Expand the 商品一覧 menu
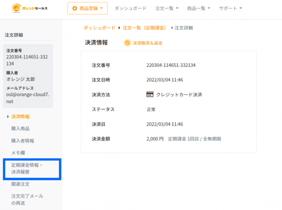Viewport: 282px width, 210px height. (x=199, y=8)
